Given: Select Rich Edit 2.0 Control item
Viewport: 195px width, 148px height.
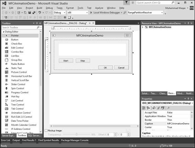Looking at the screenshot, I should coord(20,117).
